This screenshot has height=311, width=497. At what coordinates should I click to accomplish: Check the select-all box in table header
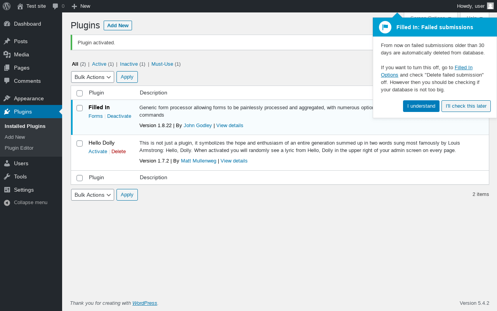click(80, 93)
